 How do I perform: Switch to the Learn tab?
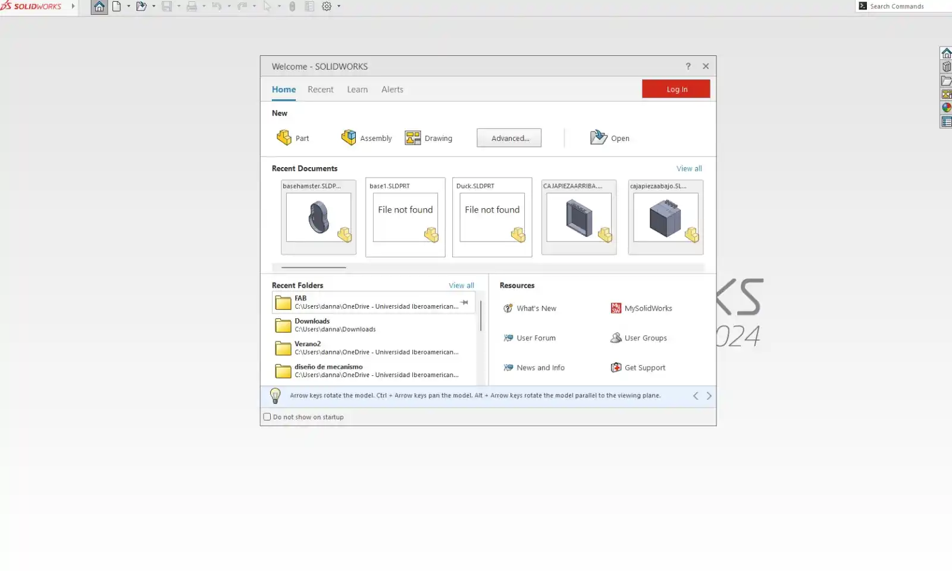coord(357,89)
